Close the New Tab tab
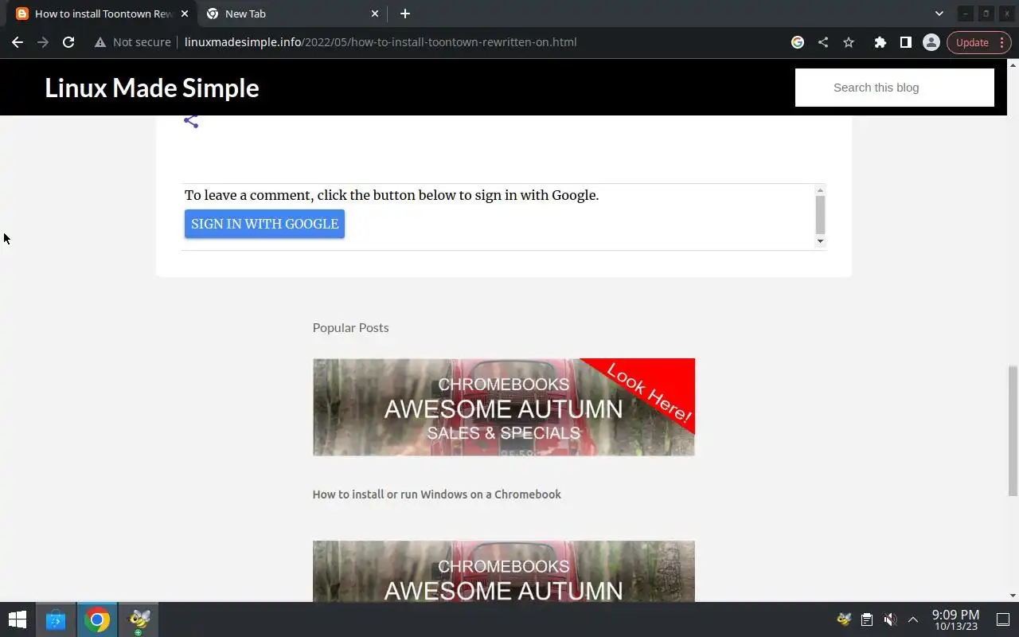Viewport: 1019px width, 637px height. click(x=375, y=14)
